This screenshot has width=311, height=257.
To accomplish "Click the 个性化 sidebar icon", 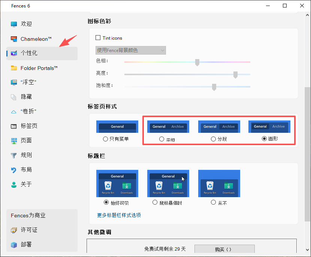I will (x=14, y=53).
